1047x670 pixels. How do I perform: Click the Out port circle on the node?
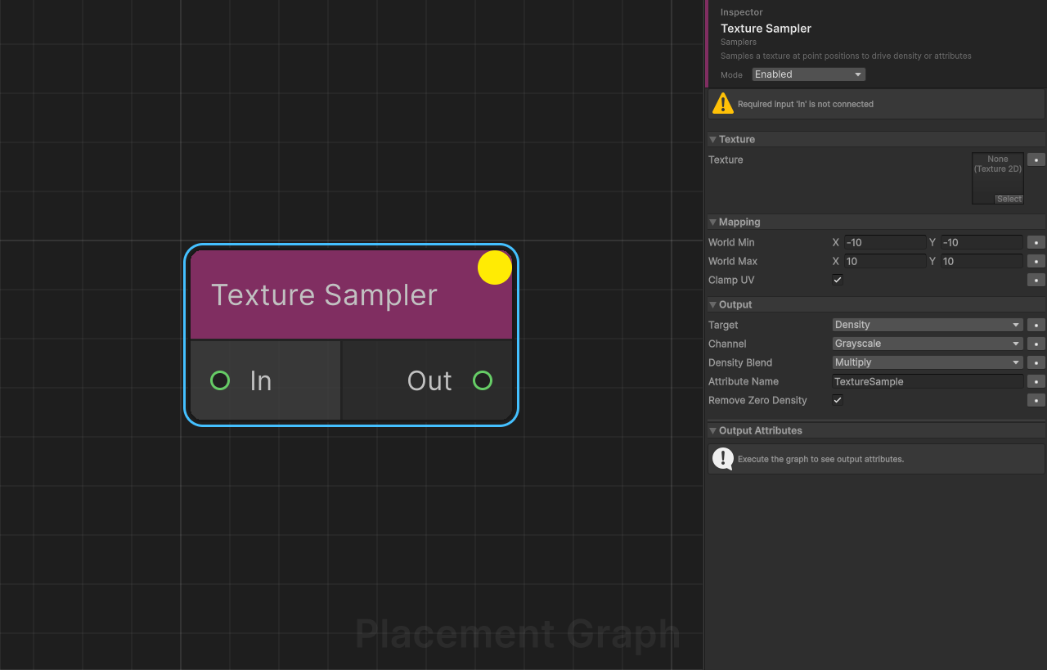[483, 380]
